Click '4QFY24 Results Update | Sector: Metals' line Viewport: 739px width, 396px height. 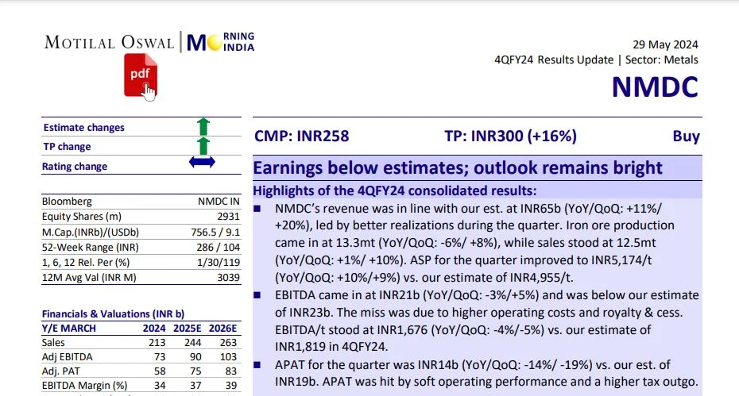[x=596, y=60]
